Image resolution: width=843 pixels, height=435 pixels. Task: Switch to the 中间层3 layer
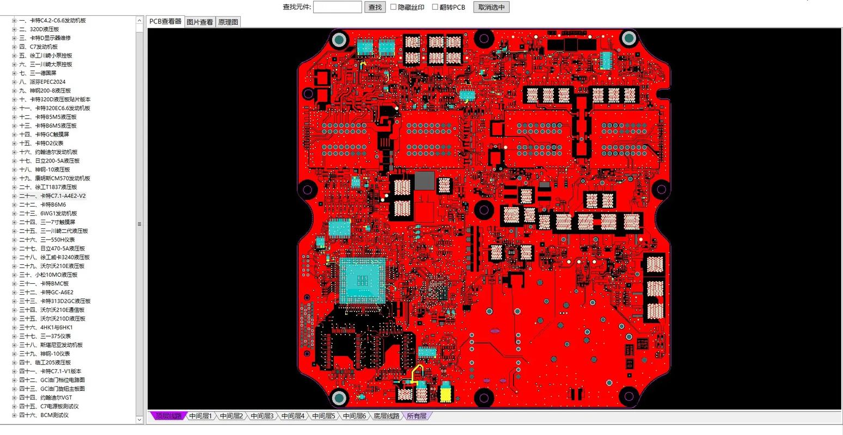[x=262, y=415]
